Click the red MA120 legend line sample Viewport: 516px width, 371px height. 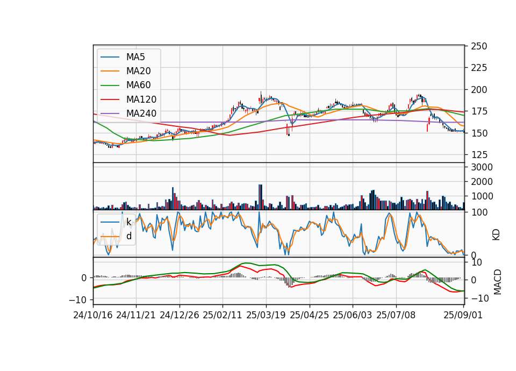(110, 99)
